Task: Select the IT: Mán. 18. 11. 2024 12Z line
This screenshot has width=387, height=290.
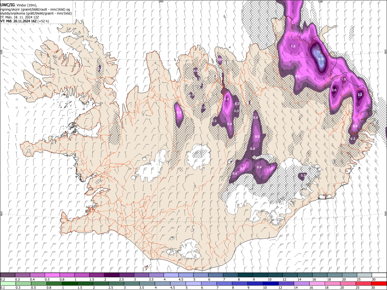Action: click(x=20, y=17)
